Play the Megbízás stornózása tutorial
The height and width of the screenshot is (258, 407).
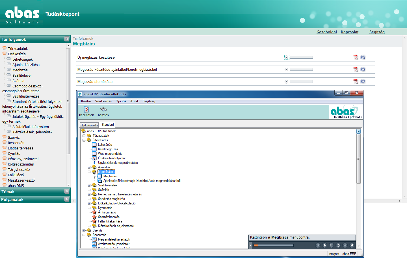coord(286,81)
